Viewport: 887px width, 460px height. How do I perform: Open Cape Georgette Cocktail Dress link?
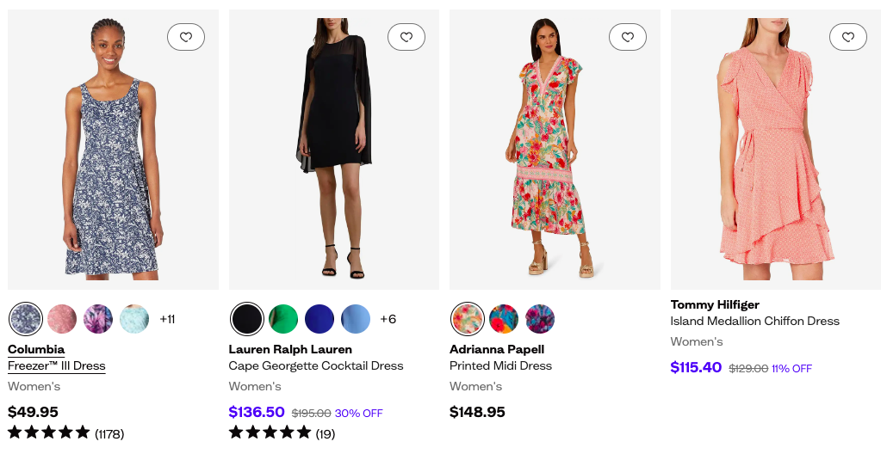pos(316,366)
